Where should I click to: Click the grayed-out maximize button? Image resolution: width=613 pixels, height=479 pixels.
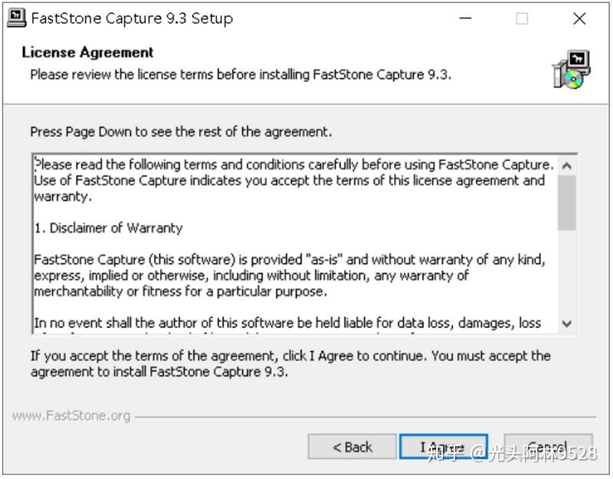click(x=522, y=18)
